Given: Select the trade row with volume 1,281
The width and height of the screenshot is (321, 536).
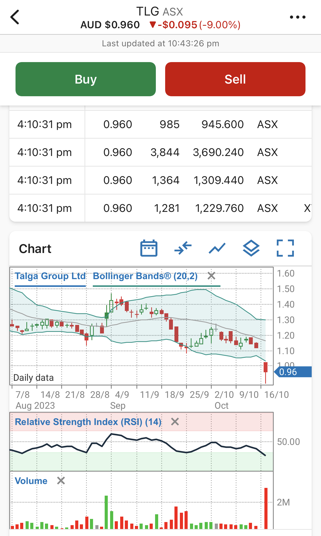Looking at the screenshot, I should [x=160, y=208].
